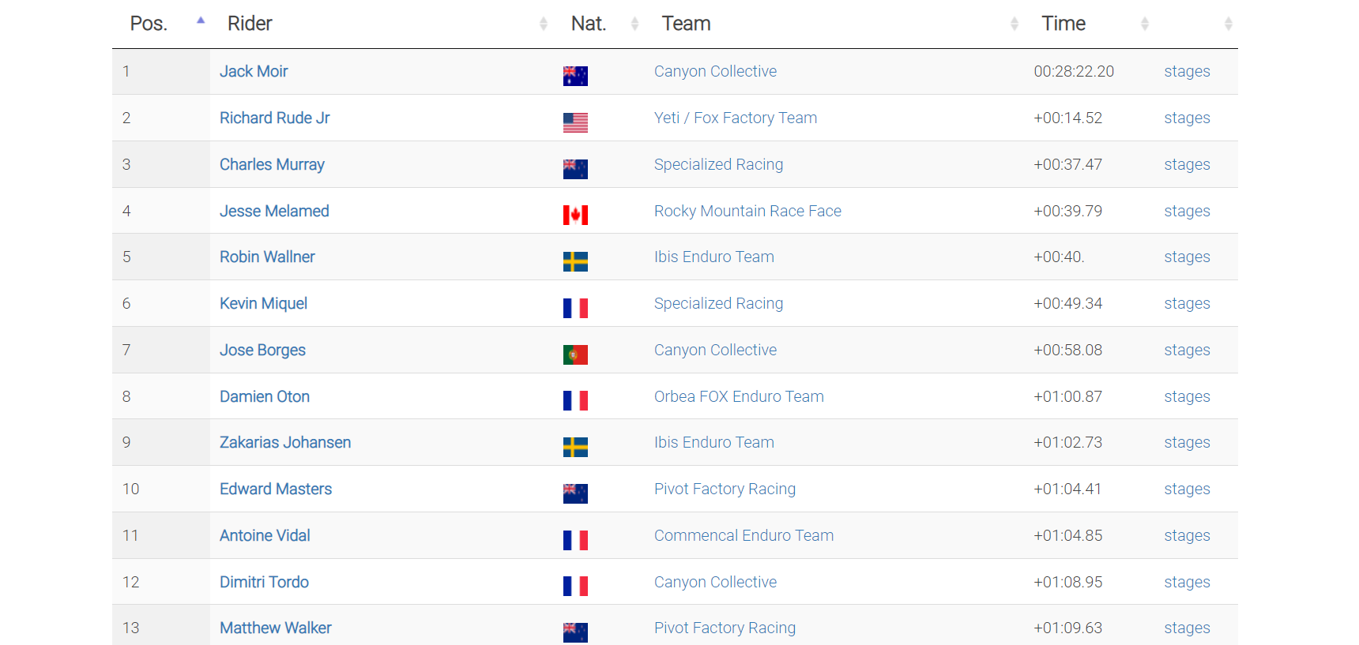Image resolution: width=1359 pixels, height=645 pixels.
Task: Click the USA flag for Richard Rude Jr
Action: pyautogui.click(x=575, y=122)
